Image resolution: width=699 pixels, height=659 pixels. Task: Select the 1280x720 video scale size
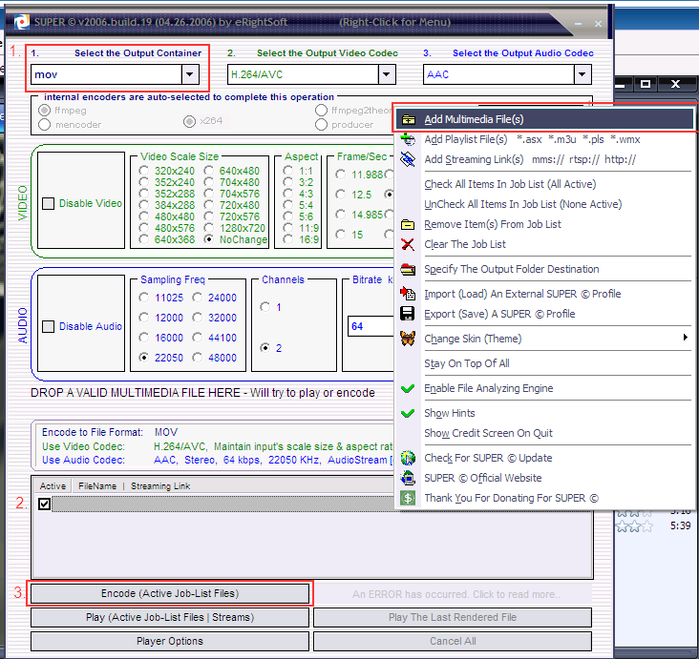click(x=208, y=228)
